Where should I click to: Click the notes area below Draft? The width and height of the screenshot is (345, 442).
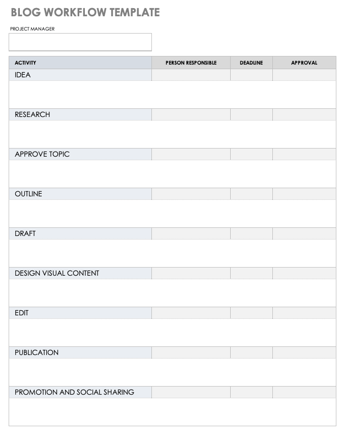coord(172,253)
